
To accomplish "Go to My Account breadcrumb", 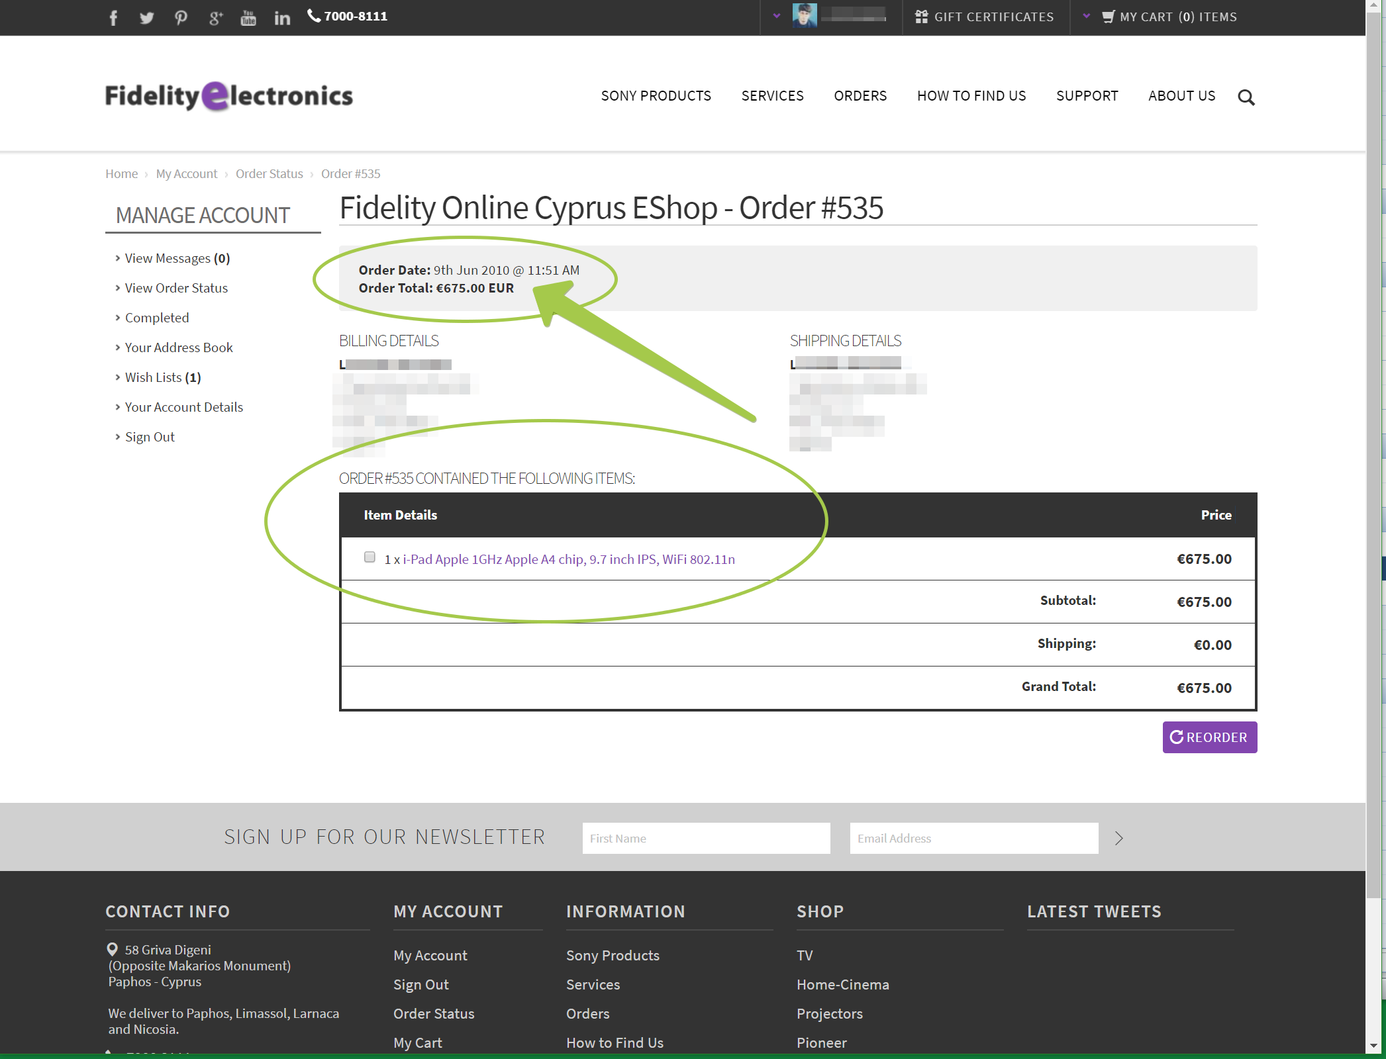I will click(187, 173).
